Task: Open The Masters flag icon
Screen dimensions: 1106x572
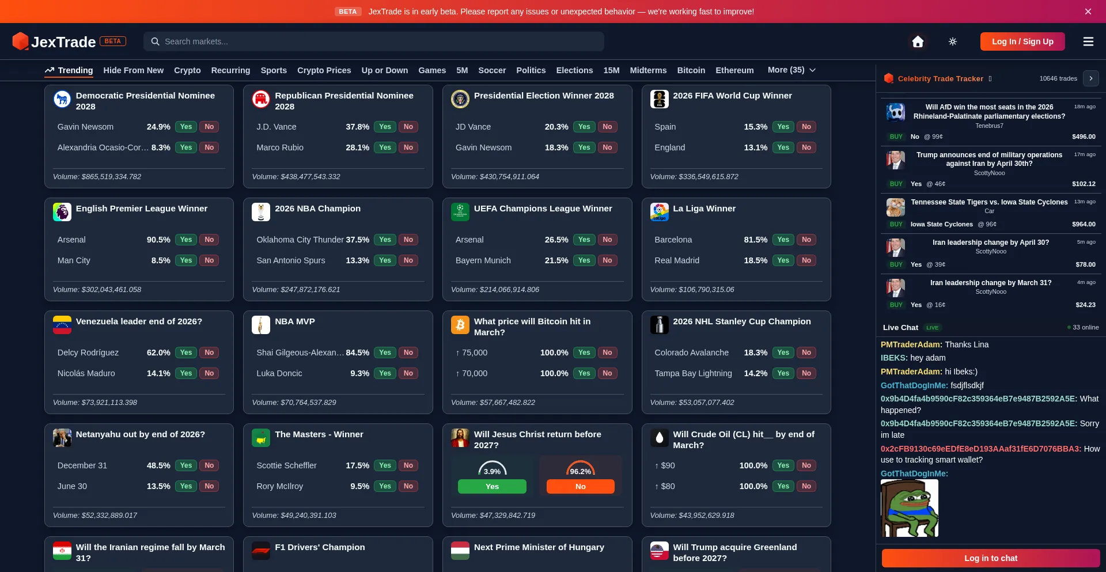Action: 261,438
